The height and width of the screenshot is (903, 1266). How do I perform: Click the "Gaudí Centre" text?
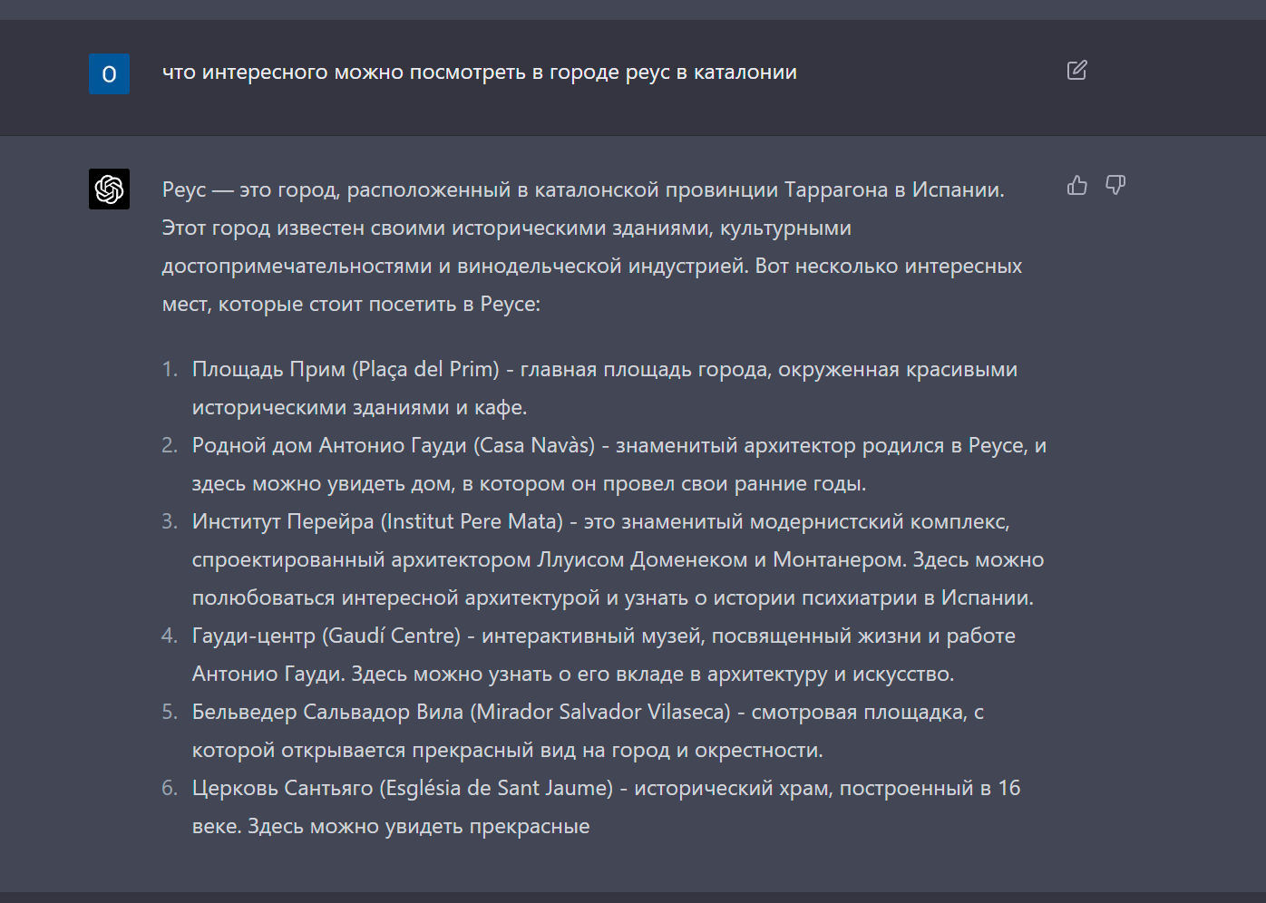point(393,636)
